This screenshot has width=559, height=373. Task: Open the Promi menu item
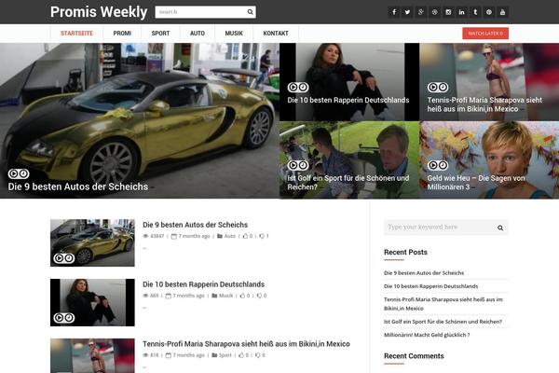(122, 34)
